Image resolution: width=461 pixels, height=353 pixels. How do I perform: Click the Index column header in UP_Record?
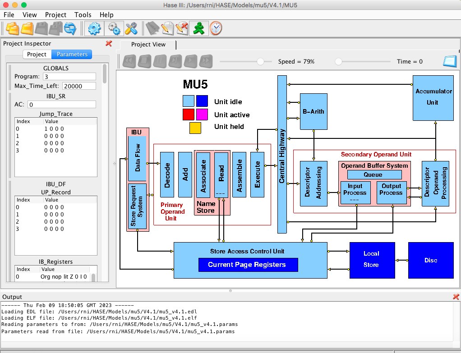point(29,200)
